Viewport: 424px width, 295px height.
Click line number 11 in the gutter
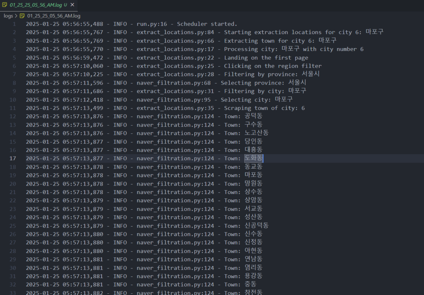13,108
